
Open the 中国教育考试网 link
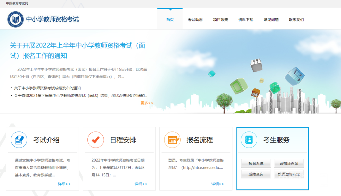pyautogui.click(x=17, y=3)
